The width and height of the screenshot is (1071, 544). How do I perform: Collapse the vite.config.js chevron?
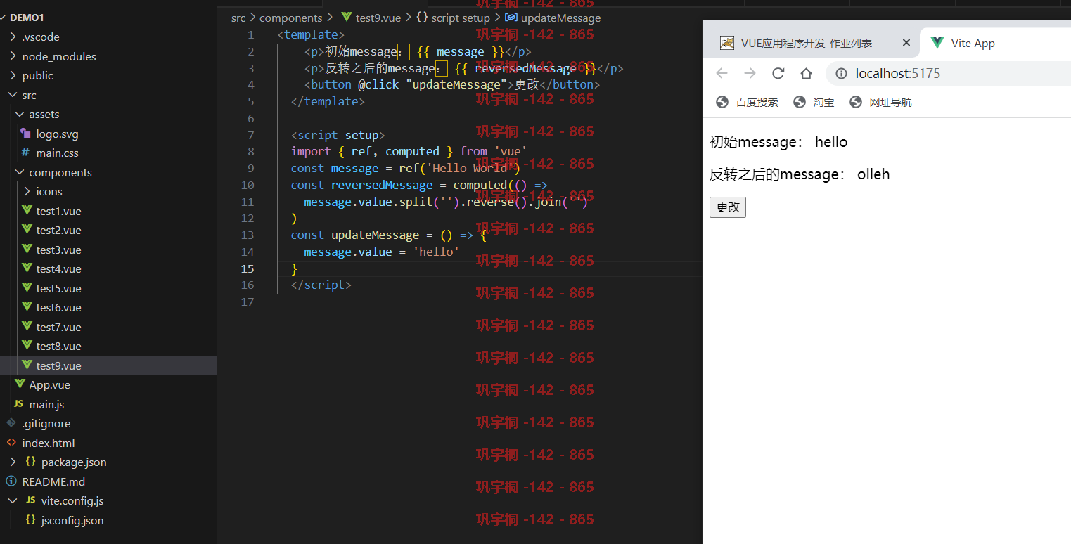click(x=13, y=500)
